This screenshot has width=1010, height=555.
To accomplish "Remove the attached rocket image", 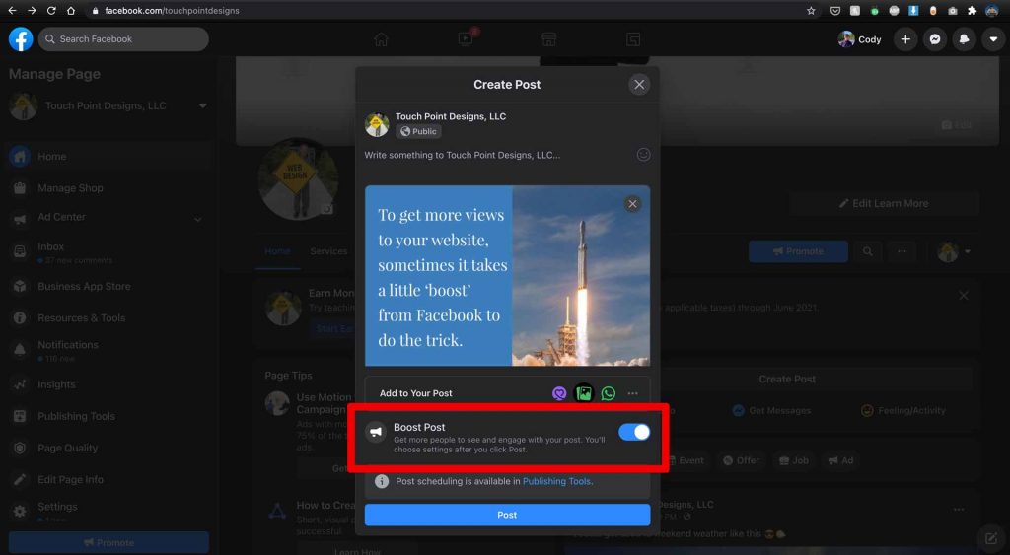I will tap(632, 204).
